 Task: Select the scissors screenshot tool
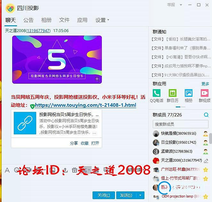[85, 170]
